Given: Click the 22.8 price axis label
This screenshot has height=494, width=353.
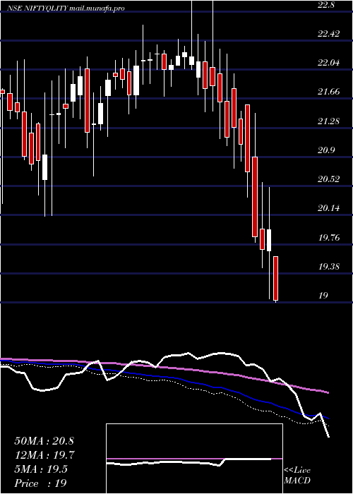Looking at the screenshot, I should [x=328, y=5].
